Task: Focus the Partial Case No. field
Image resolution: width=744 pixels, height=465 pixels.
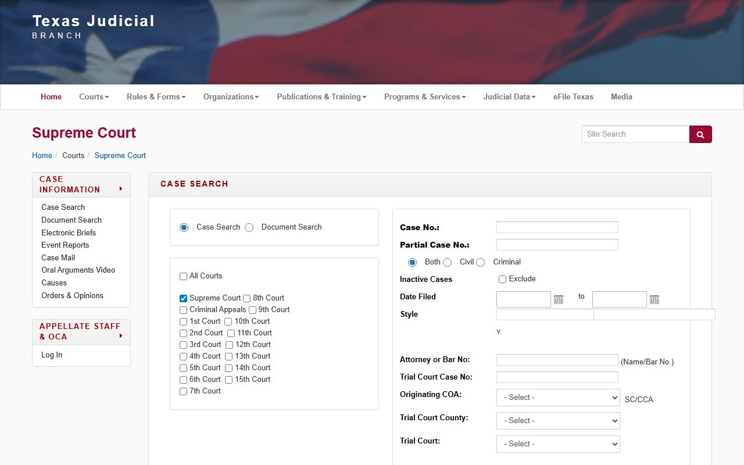Action: coord(557,245)
